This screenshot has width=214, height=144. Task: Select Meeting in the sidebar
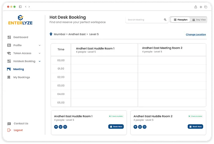point(18,69)
